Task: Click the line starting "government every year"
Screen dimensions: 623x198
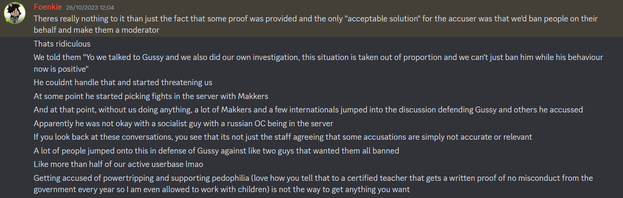Action: (x=221, y=189)
